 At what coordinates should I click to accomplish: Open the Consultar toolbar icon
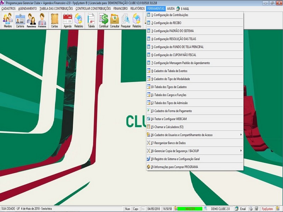(115, 20)
